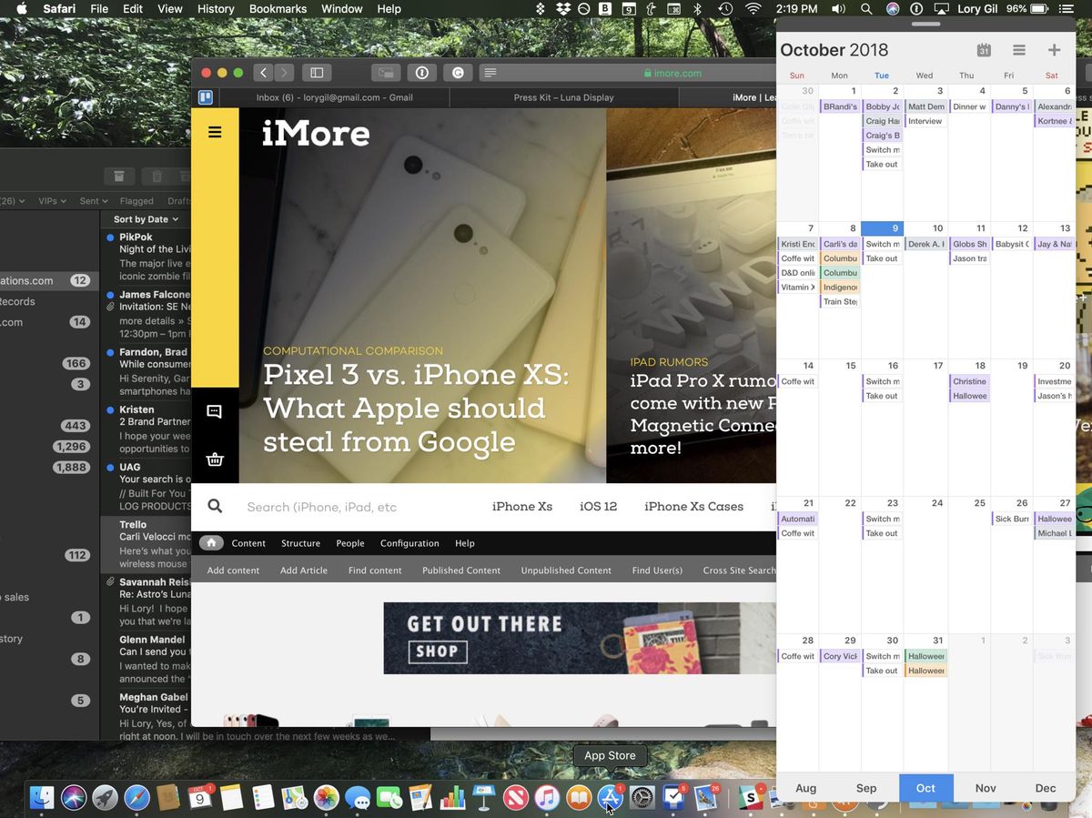Image resolution: width=1092 pixels, height=818 pixels.
Task: Open the App Store from the Dock
Action: [x=610, y=798]
